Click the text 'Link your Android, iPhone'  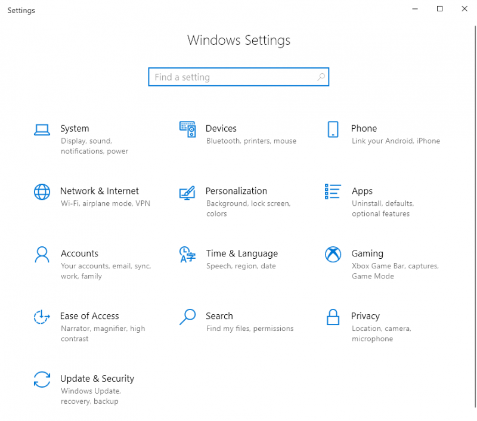coord(396,141)
